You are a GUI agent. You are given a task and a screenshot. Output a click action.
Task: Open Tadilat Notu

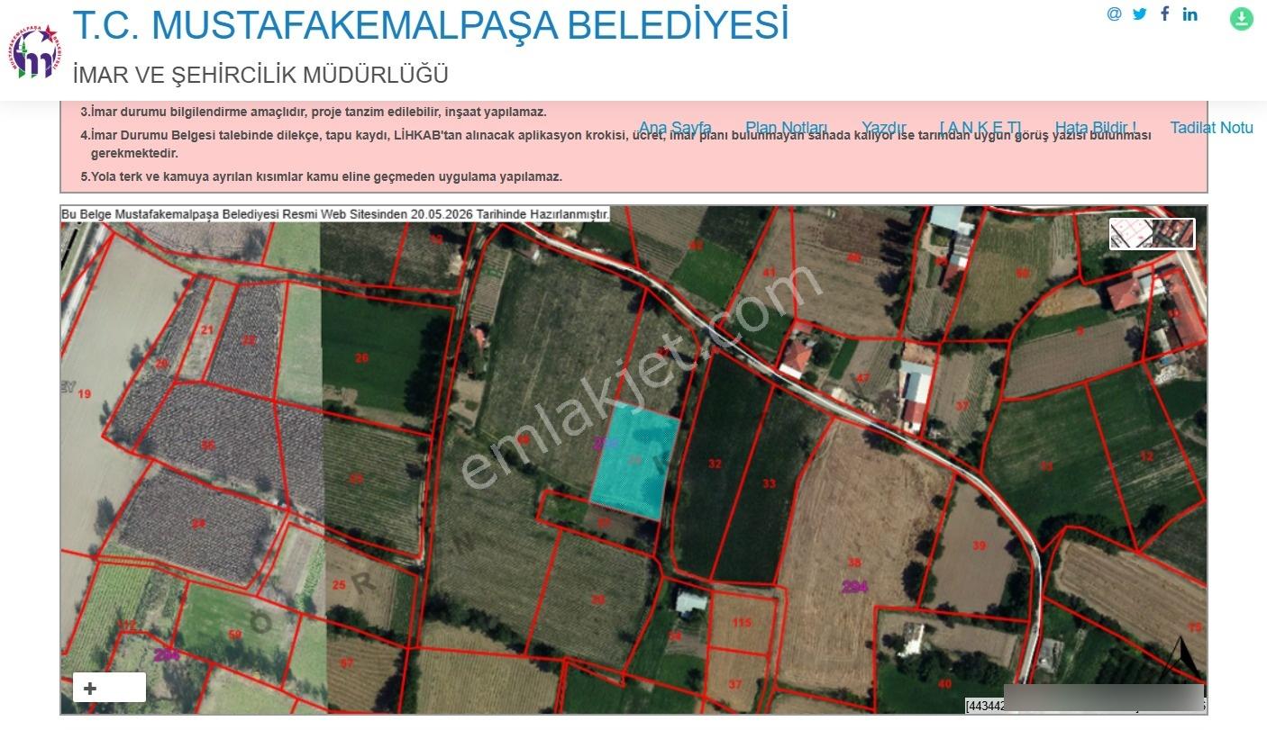1212,128
